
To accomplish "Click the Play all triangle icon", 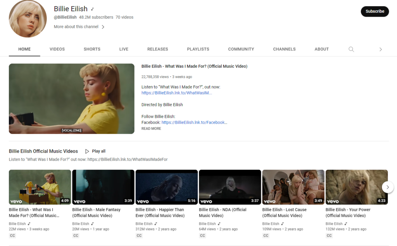I will pyautogui.click(x=87, y=151).
